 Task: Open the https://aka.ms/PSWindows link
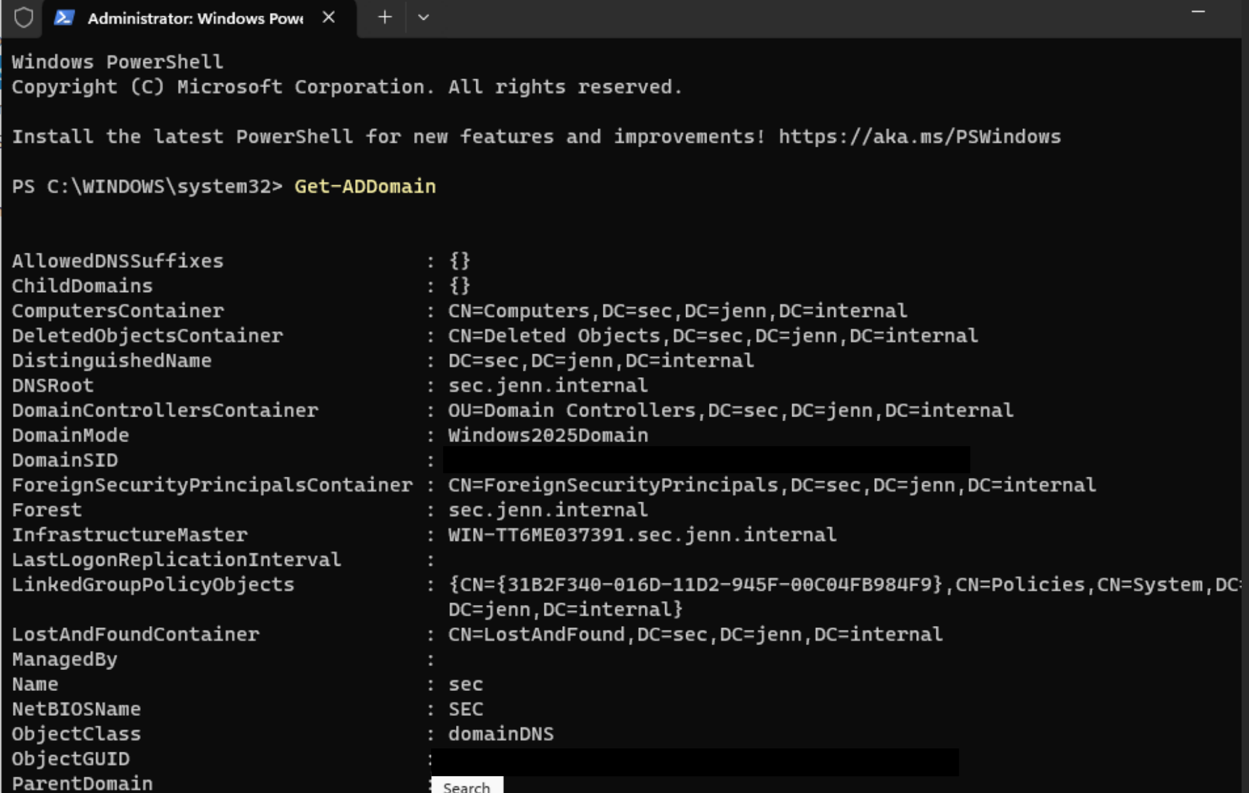point(919,137)
